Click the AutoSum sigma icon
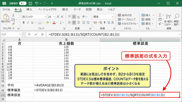182x102 pixels. click(x=160, y=15)
